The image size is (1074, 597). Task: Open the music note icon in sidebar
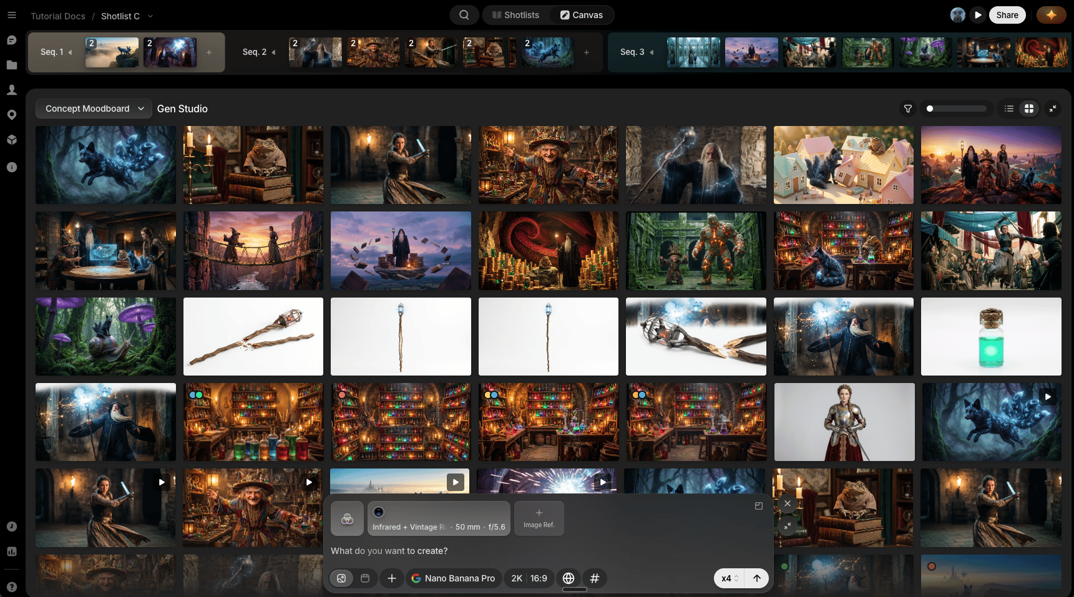tap(12, 527)
